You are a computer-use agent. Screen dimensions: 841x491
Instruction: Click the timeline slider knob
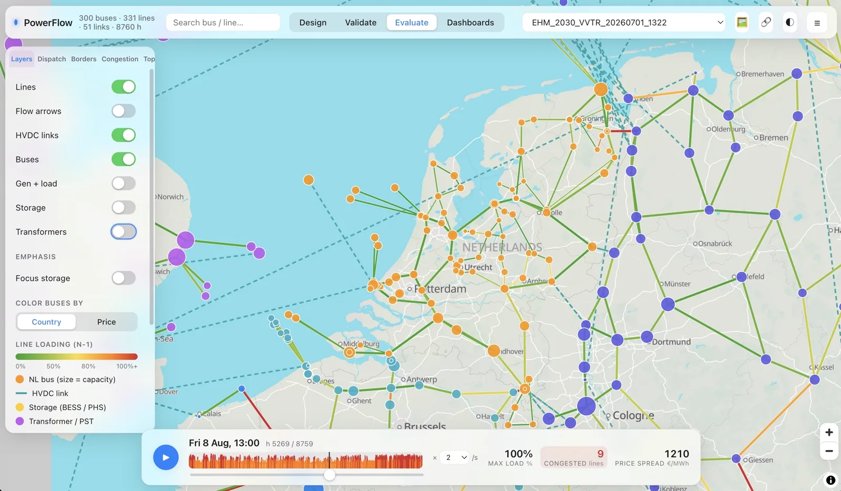coord(330,475)
